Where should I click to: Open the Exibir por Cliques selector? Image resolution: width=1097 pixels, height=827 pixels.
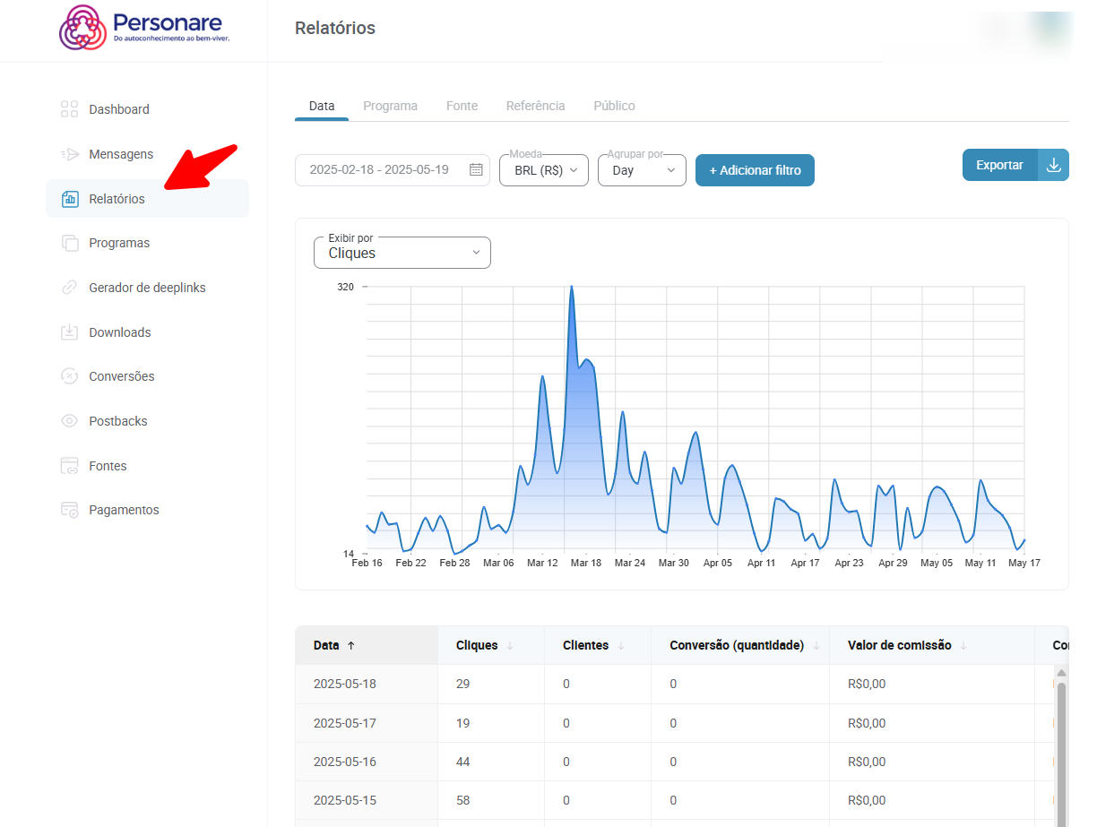(x=402, y=253)
